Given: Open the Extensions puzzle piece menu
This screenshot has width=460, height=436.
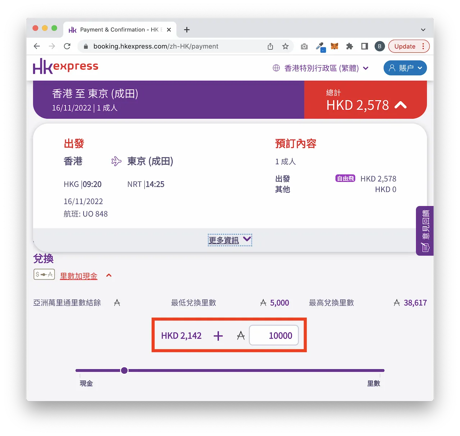Looking at the screenshot, I should [350, 46].
